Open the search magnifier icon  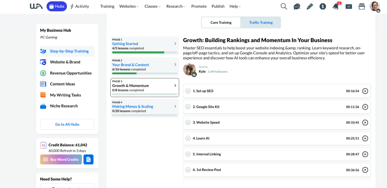pyautogui.click(x=284, y=6)
